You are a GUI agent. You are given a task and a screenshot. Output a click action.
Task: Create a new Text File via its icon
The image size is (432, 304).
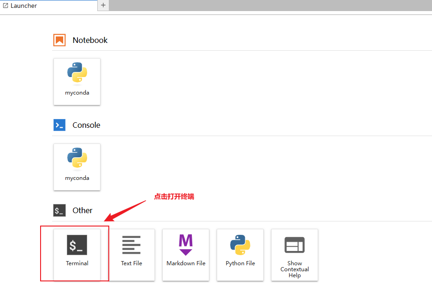click(x=131, y=245)
